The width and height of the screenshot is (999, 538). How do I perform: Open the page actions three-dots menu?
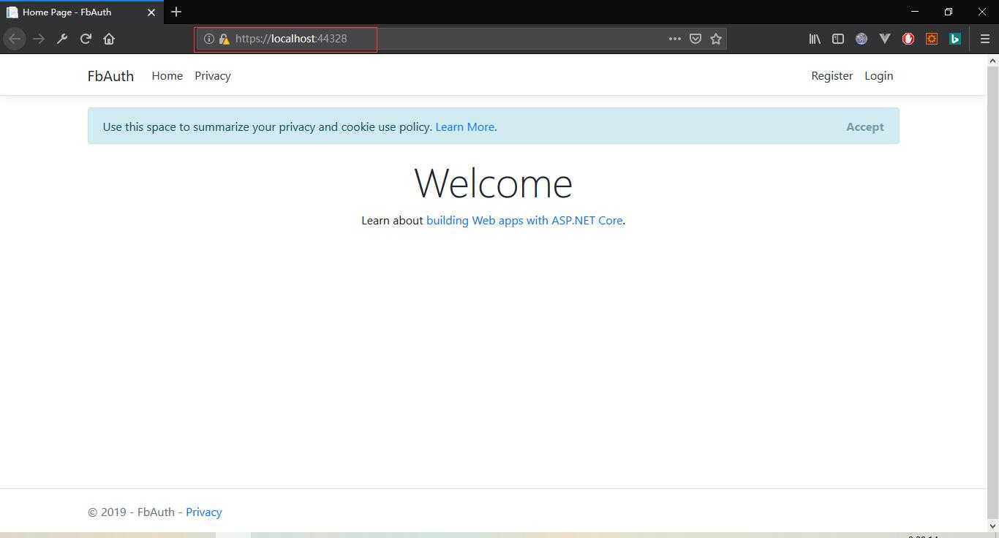(x=675, y=39)
